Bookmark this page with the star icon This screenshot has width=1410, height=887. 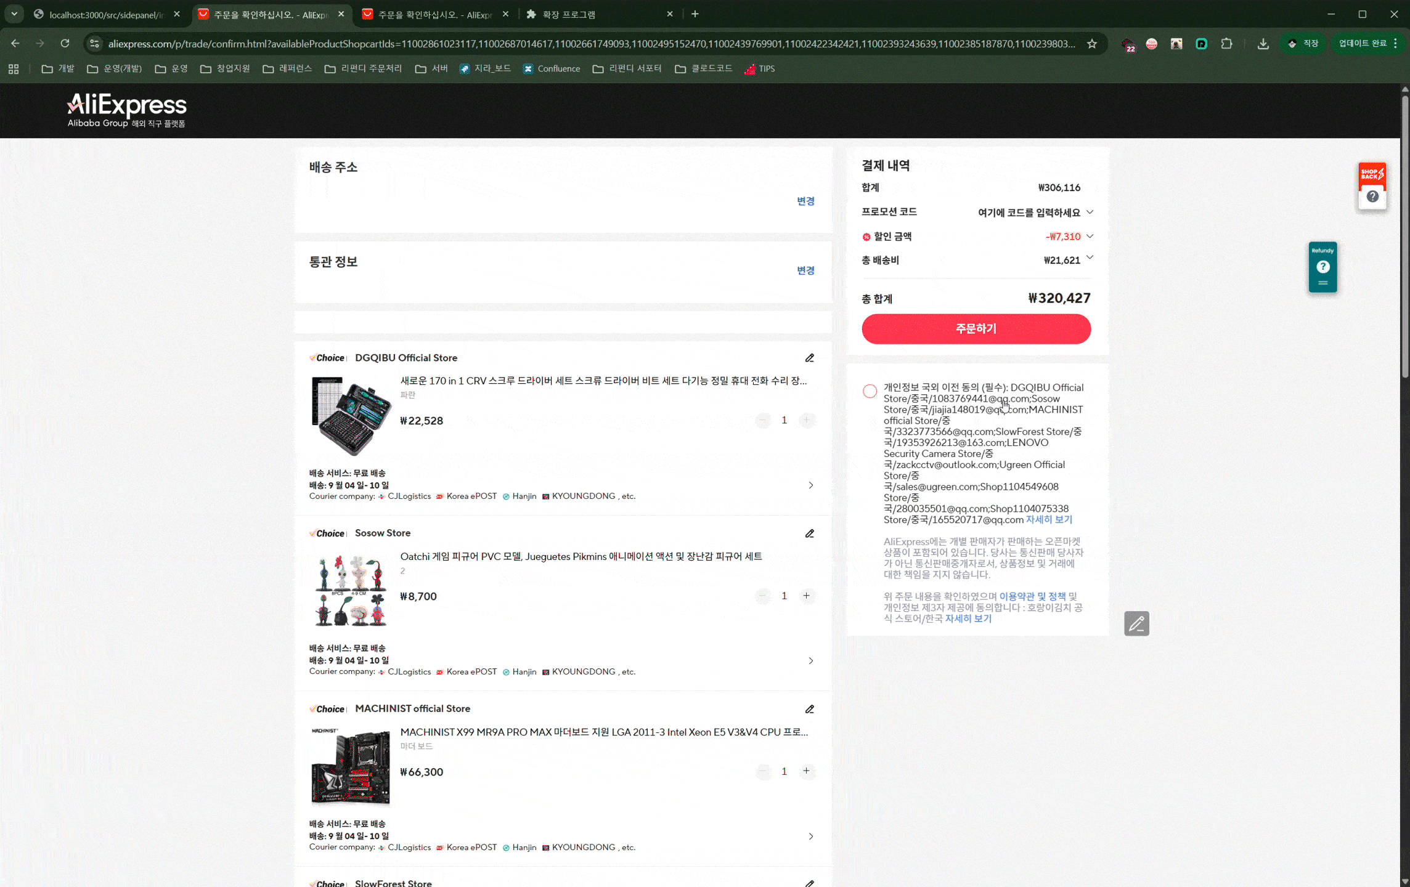[1092, 44]
